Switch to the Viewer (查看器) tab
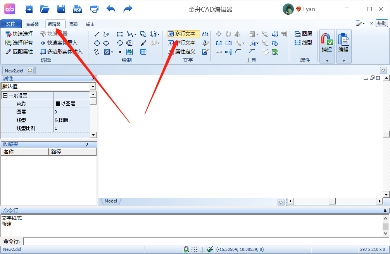Screen dimensions: 390x254 pos(32,24)
